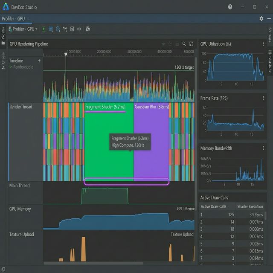Click the 20000,000 ruler mark
The height and width of the screenshot is (273, 273).
pyautogui.click(x=104, y=52)
